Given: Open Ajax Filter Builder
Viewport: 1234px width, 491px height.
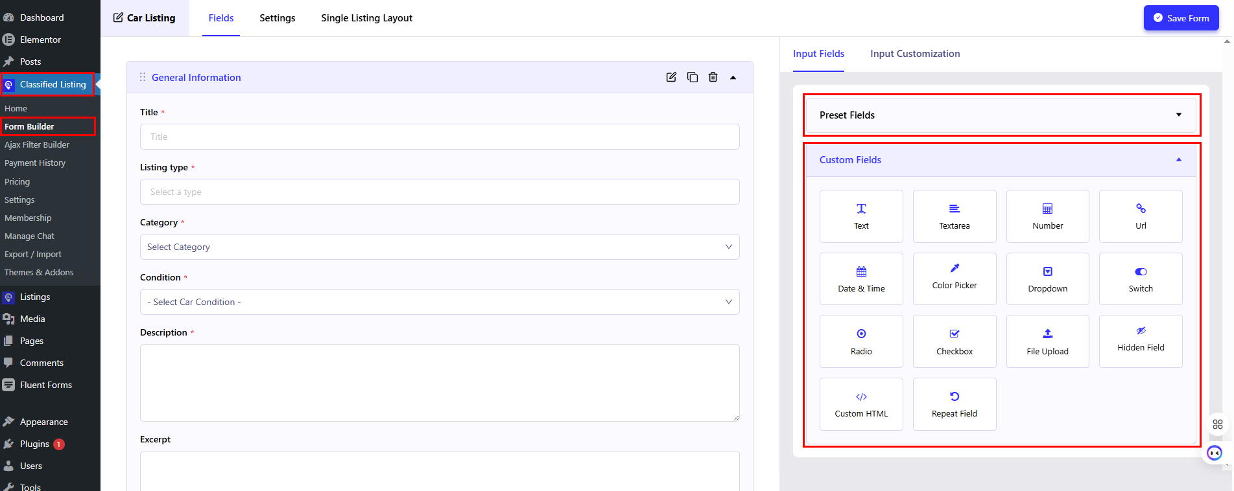Looking at the screenshot, I should click(x=37, y=144).
